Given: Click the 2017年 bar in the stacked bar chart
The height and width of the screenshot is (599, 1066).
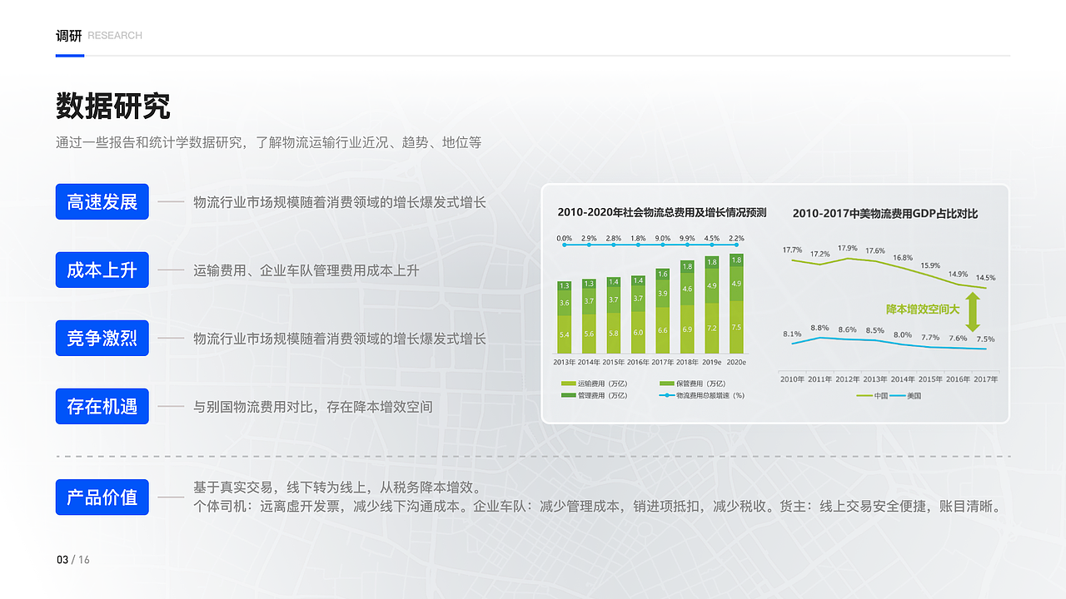Looking at the screenshot, I should (x=663, y=310).
